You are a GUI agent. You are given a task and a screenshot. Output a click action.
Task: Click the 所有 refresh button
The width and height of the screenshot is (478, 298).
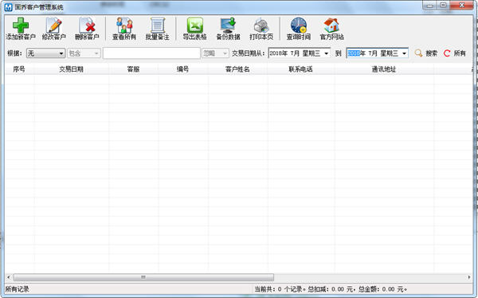point(455,53)
